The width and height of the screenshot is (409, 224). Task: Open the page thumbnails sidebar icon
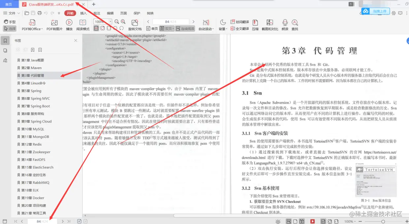pyautogui.click(x=5, y=50)
